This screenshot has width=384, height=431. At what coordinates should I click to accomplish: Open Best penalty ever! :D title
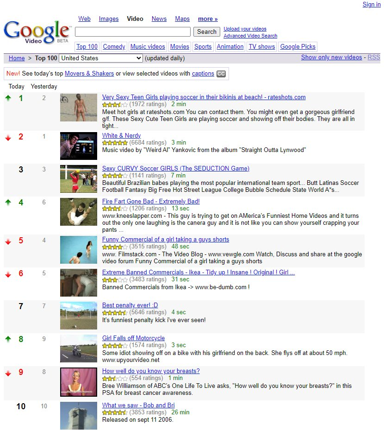(x=130, y=305)
